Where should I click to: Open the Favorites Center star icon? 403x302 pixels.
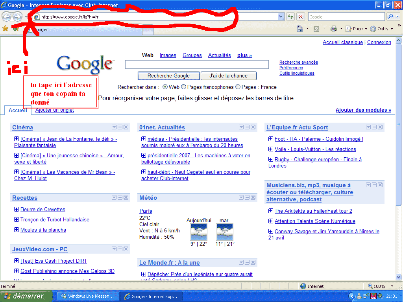5,28
